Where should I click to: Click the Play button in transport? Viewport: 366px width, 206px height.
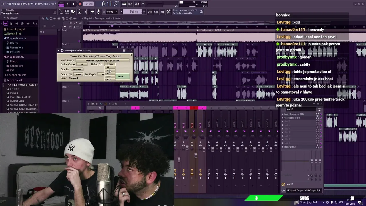[x=67, y=4]
